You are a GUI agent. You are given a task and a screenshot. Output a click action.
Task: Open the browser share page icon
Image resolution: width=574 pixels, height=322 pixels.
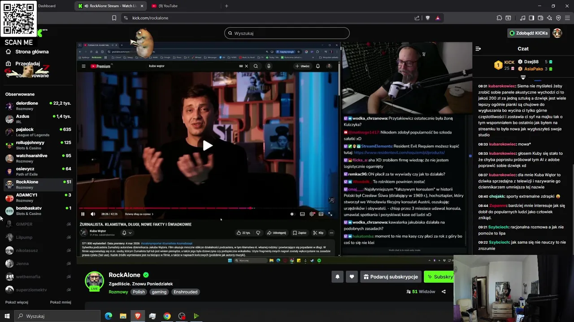[x=417, y=18]
